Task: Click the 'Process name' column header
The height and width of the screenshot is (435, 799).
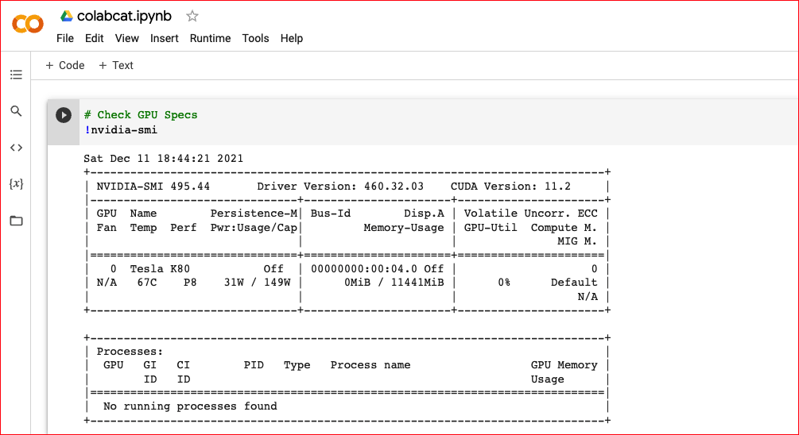Action: (x=370, y=365)
